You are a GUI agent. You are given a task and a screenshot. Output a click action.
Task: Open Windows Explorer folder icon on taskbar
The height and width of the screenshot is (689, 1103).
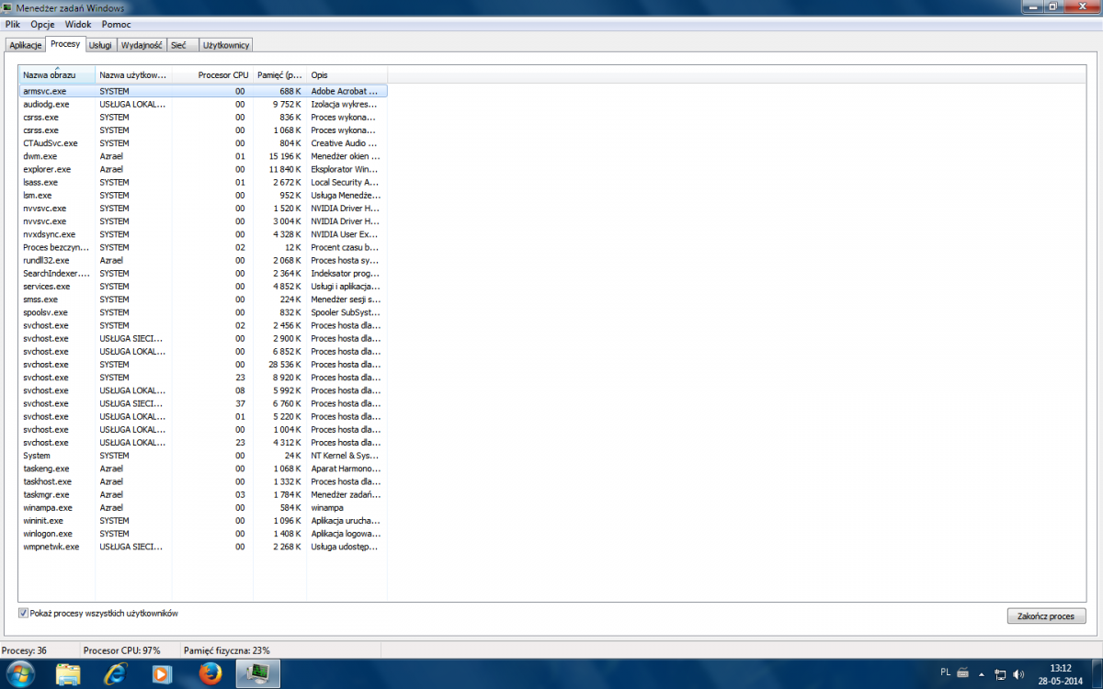coord(69,674)
